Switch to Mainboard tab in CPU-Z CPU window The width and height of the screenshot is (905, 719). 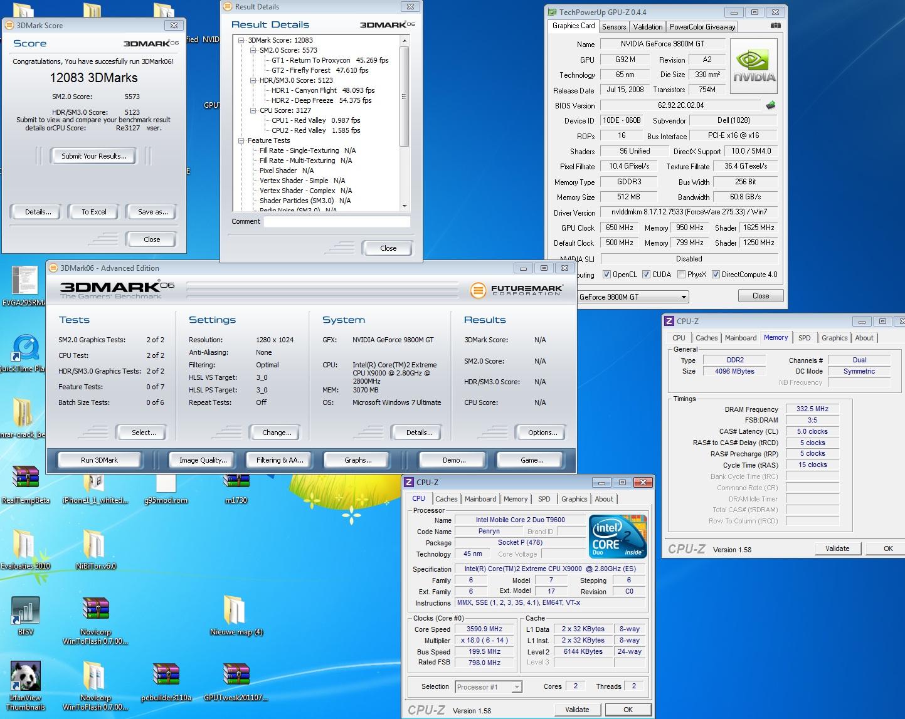tap(480, 499)
